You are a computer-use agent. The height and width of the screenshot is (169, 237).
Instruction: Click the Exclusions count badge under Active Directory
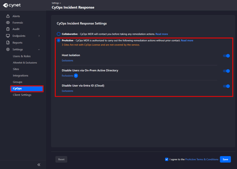[x=76, y=76]
